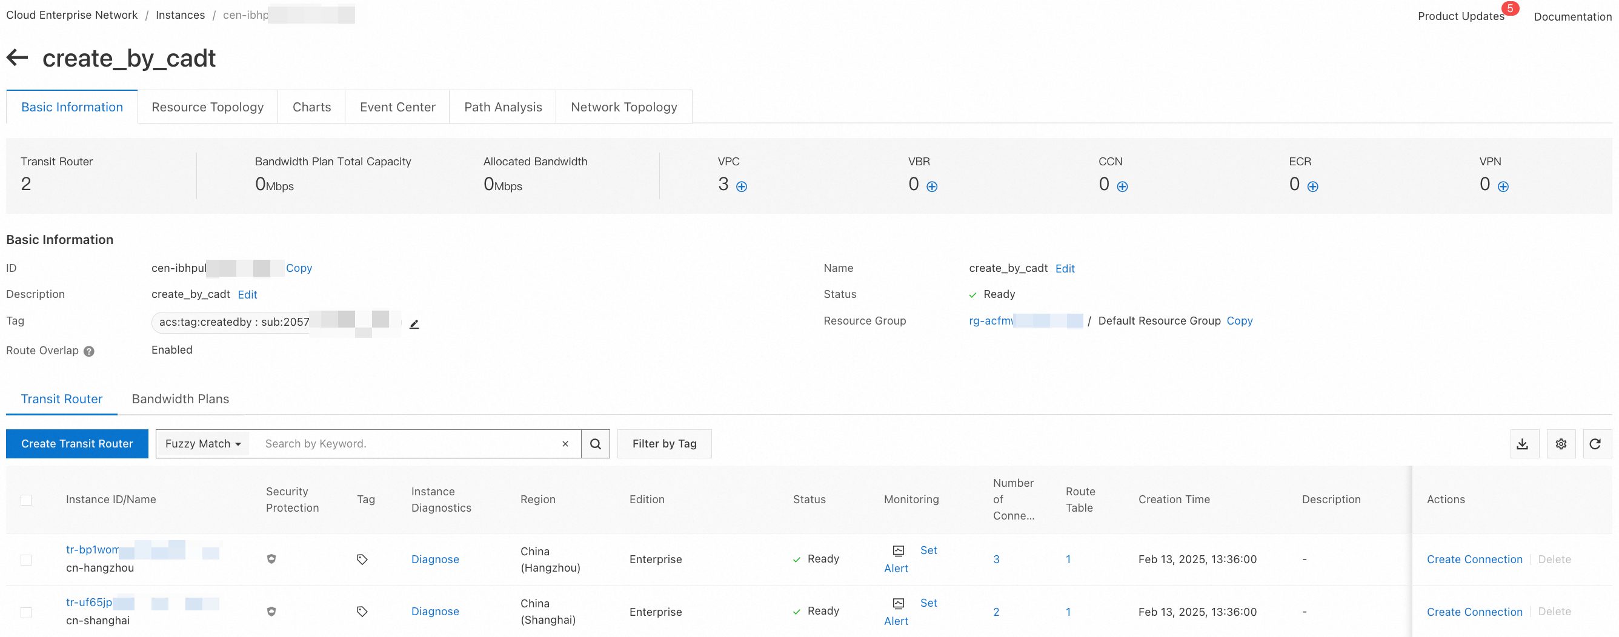Select the Basic Information tab

click(71, 107)
